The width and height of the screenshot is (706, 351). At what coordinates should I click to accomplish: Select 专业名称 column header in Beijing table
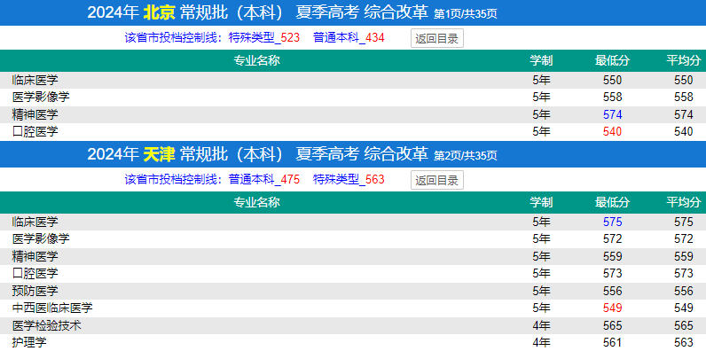256,60
